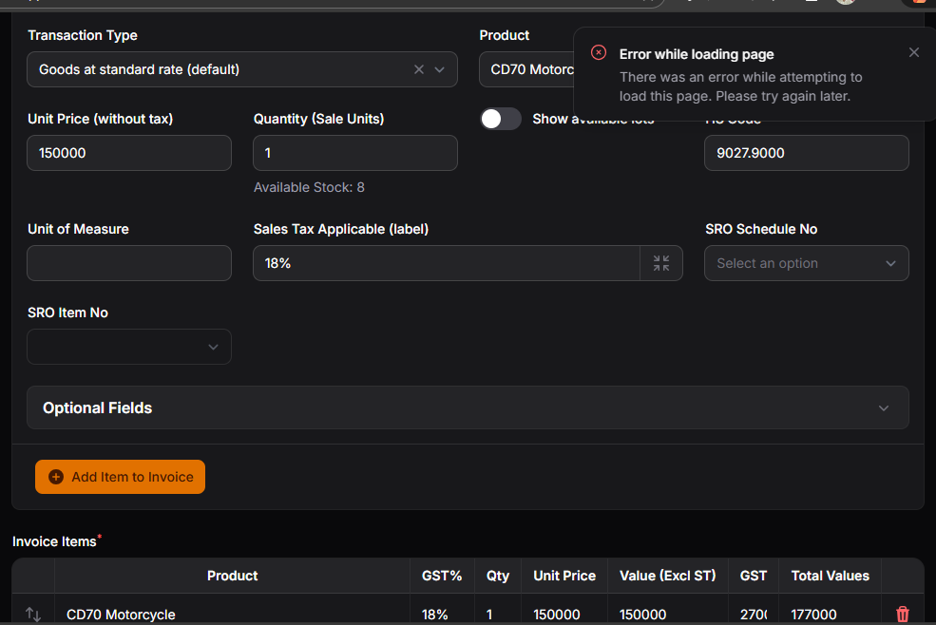The width and height of the screenshot is (936, 625).
Task: Click the Product selection field
Action: click(x=527, y=69)
